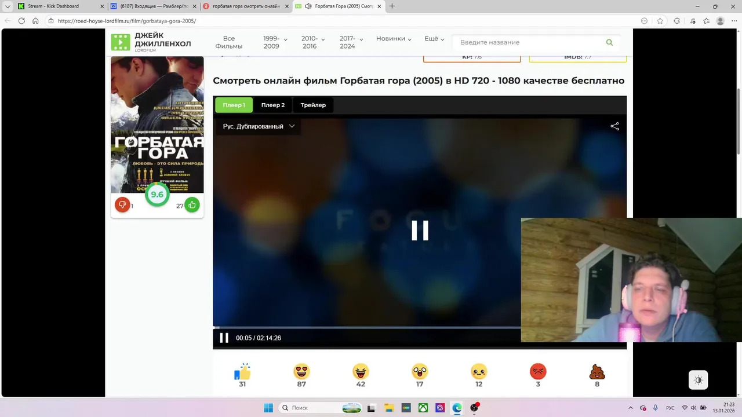Expand the 2010-2016 dropdown menu

pyautogui.click(x=313, y=42)
